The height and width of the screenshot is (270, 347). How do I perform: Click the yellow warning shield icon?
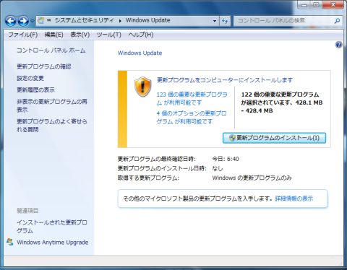[142, 87]
